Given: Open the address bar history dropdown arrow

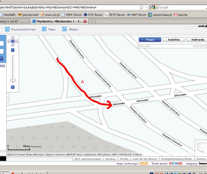Looking at the screenshot, I should tap(147, 7).
